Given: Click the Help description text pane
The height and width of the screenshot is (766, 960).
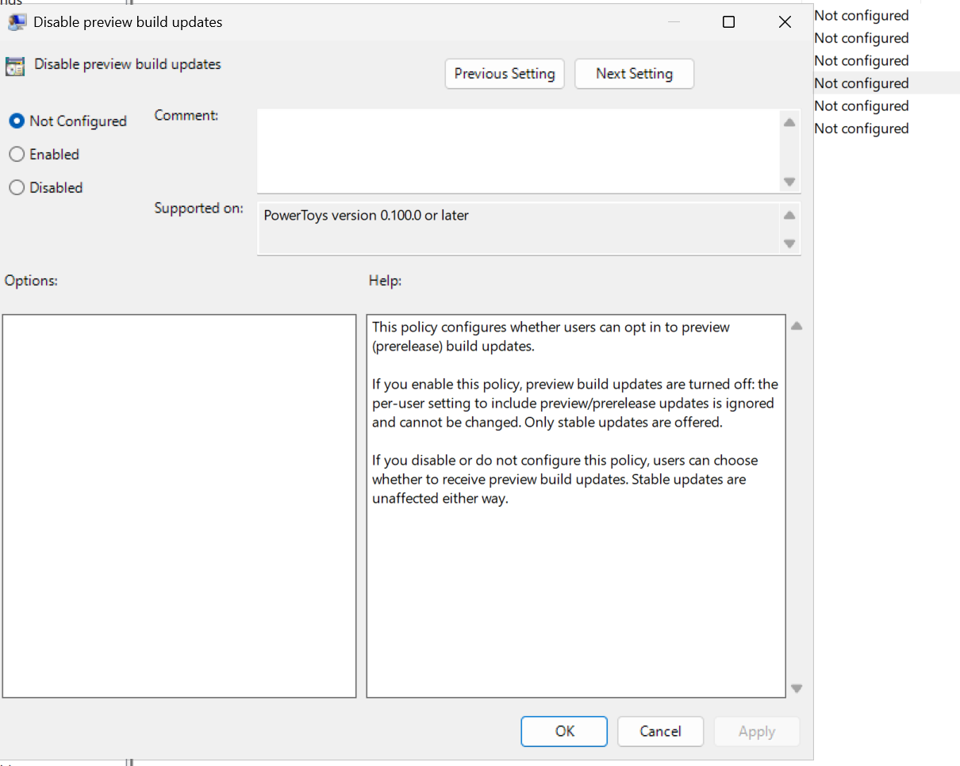Looking at the screenshot, I should (x=576, y=506).
